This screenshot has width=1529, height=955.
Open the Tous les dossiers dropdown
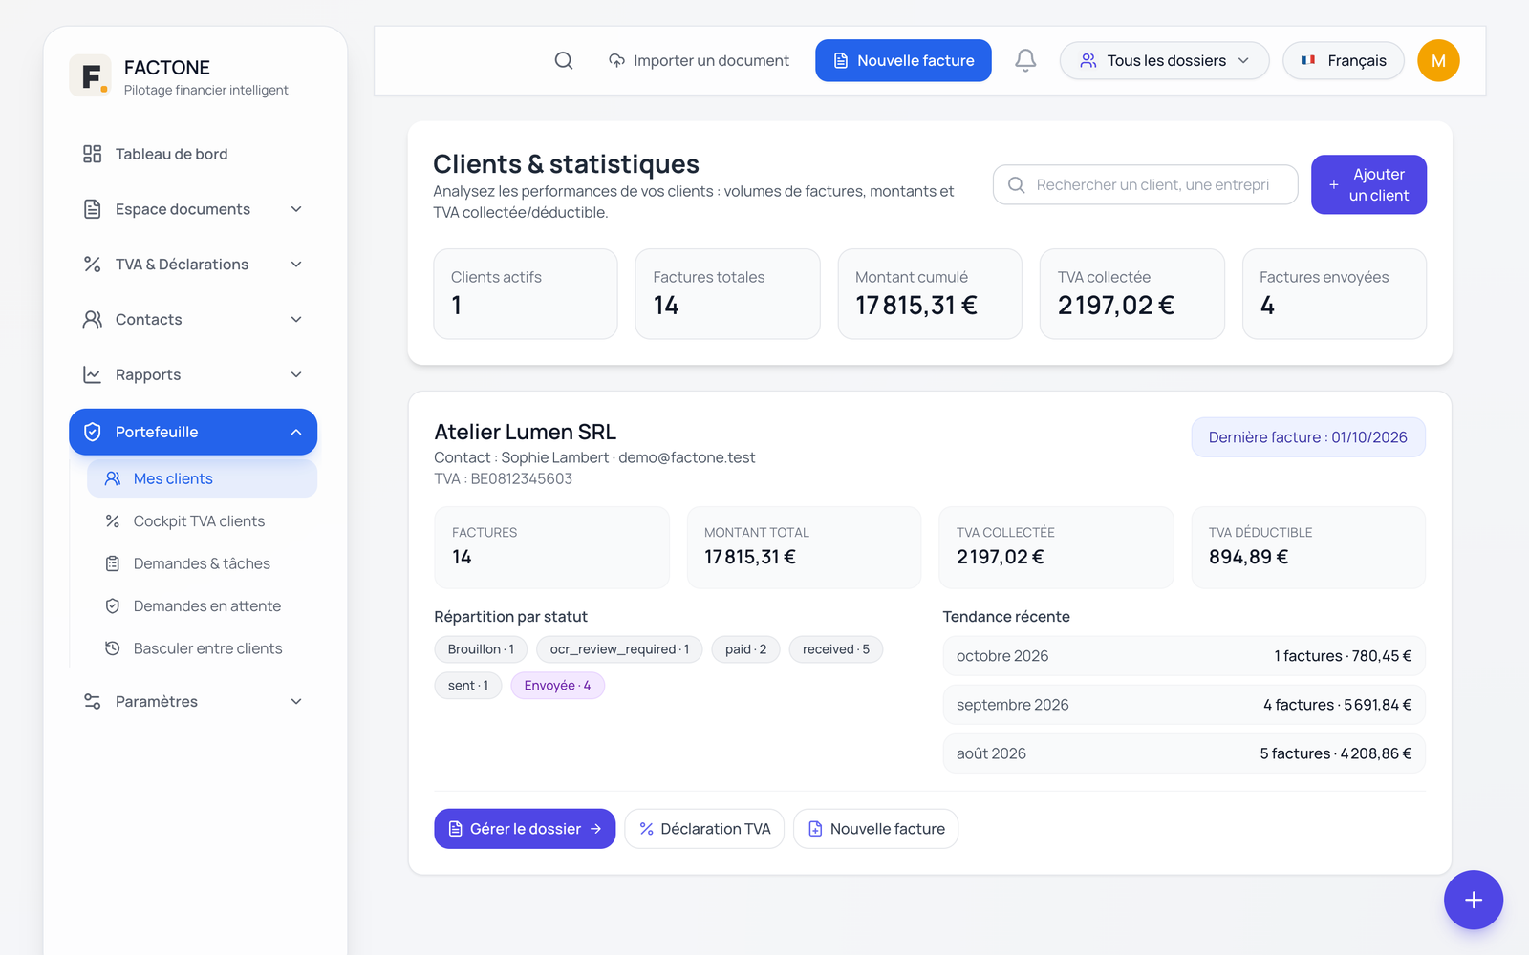[1164, 60]
